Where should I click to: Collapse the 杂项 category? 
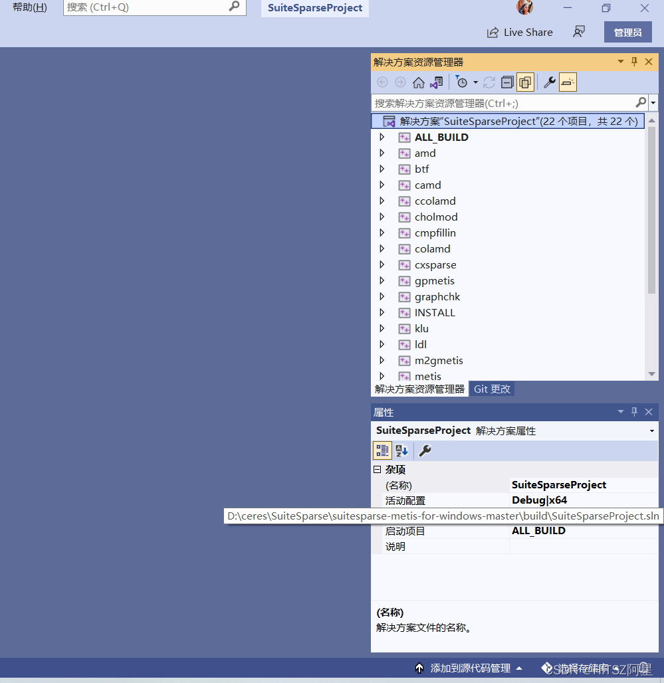378,470
